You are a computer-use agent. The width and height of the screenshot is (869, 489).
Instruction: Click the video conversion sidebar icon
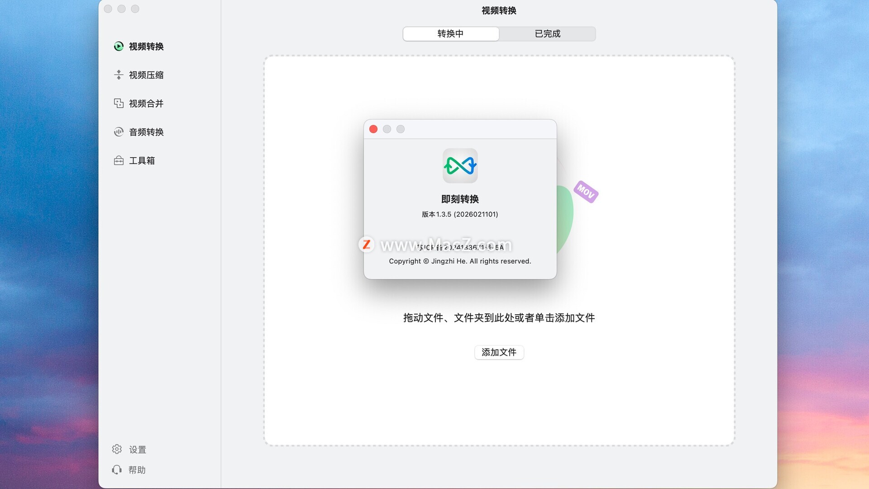(x=119, y=46)
